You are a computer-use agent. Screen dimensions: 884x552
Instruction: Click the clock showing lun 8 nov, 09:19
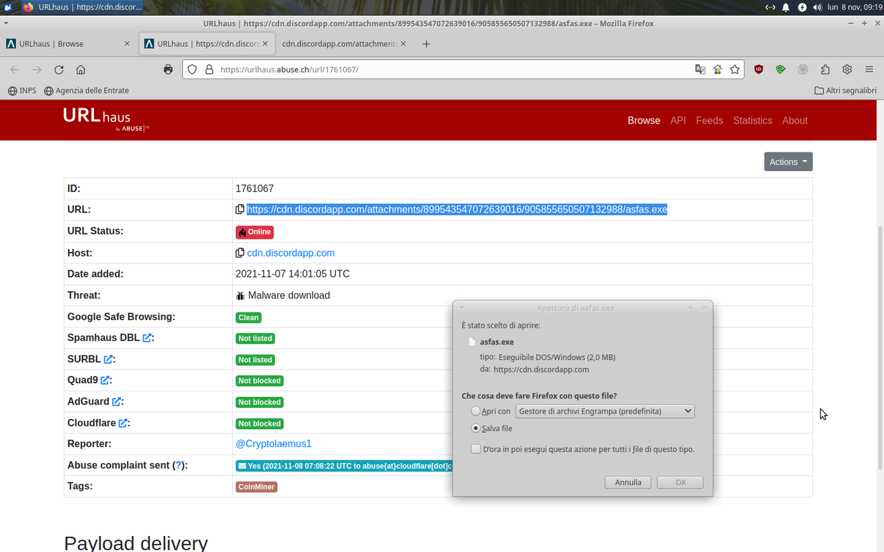pyautogui.click(x=854, y=7)
